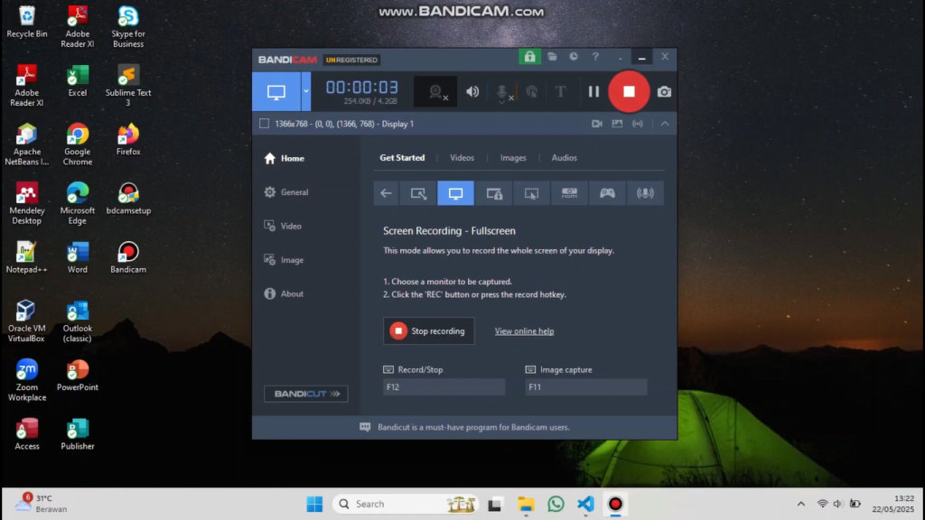The height and width of the screenshot is (520, 925).
Task: Select the Sublime Text 3 desktop icon
Action: coord(128,86)
